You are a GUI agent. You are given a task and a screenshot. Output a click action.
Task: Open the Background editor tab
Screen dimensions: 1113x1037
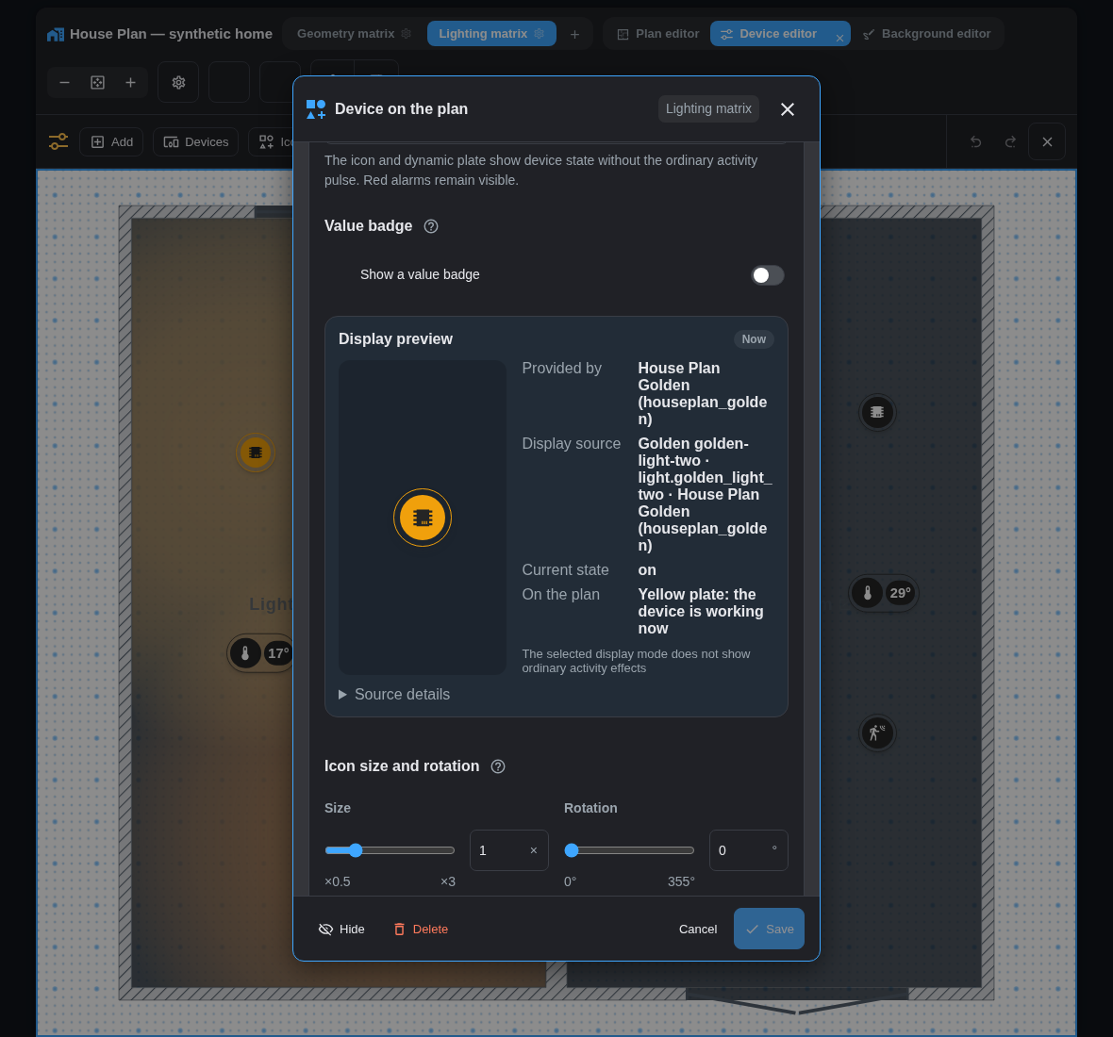(x=927, y=34)
